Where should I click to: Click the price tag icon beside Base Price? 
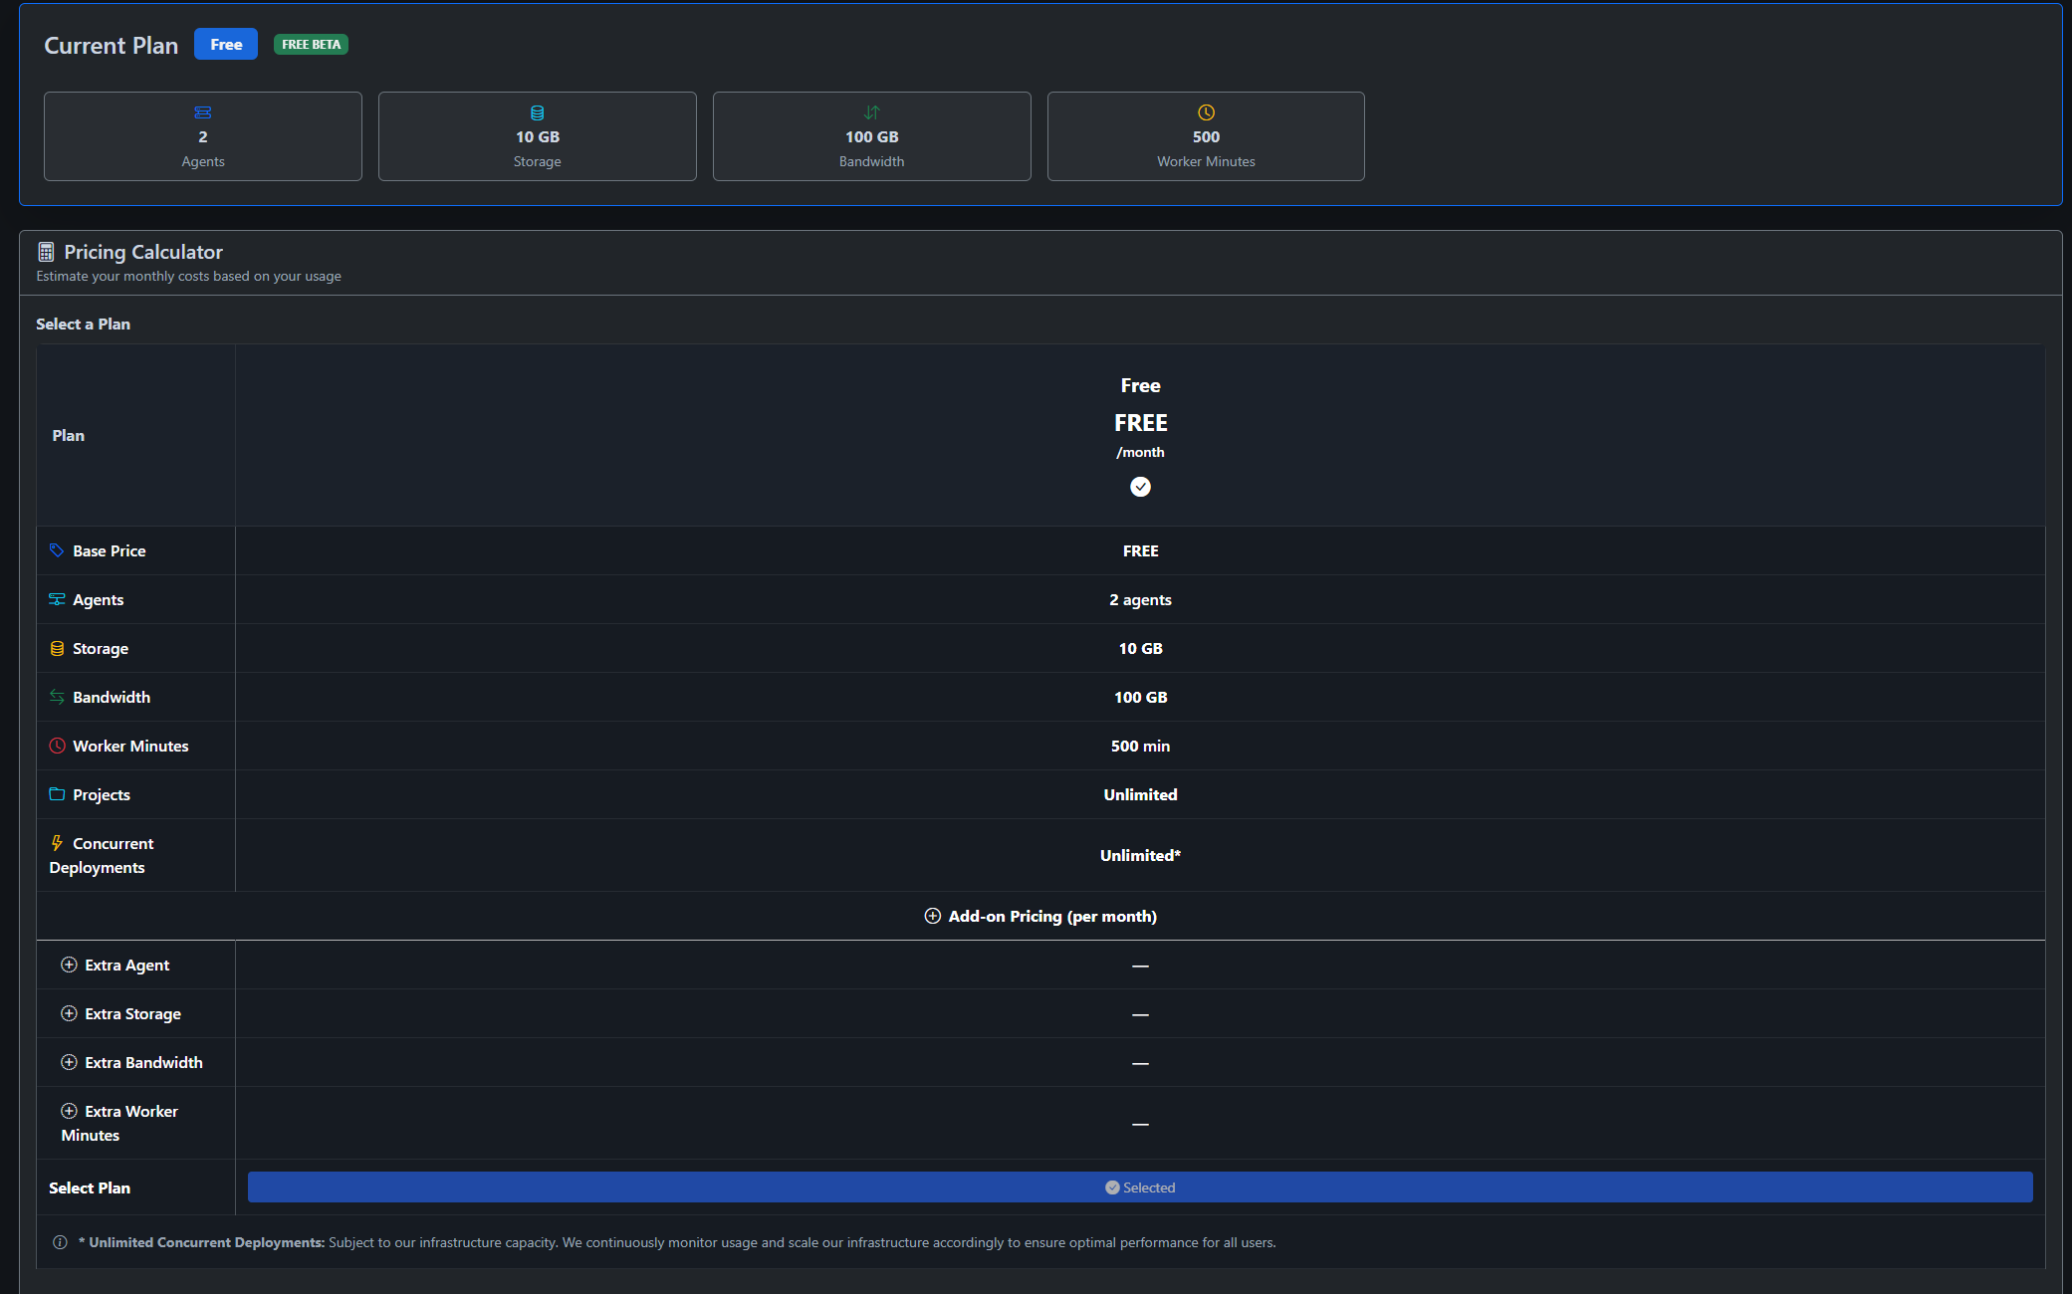(58, 549)
